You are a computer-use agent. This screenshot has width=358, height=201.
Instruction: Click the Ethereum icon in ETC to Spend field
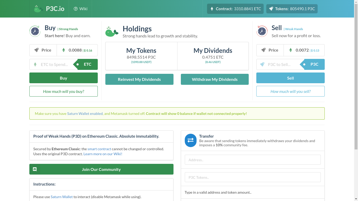(35, 64)
